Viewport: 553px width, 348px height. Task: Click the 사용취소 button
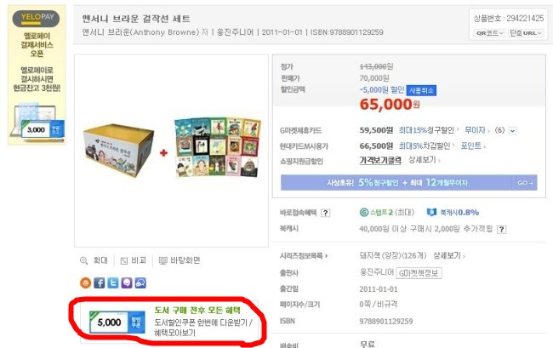(x=421, y=90)
